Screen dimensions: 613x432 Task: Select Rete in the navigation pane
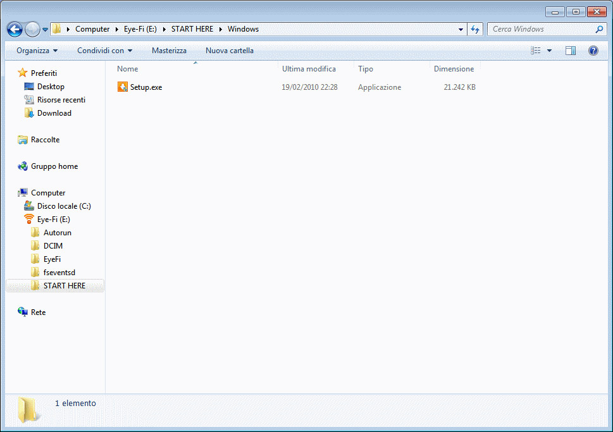point(39,312)
